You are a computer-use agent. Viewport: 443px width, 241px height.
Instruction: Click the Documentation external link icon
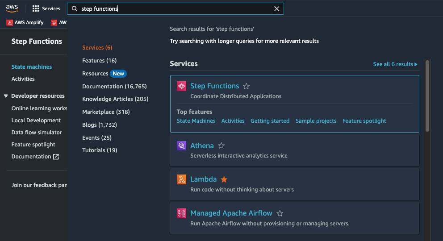(x=56, y=157)
